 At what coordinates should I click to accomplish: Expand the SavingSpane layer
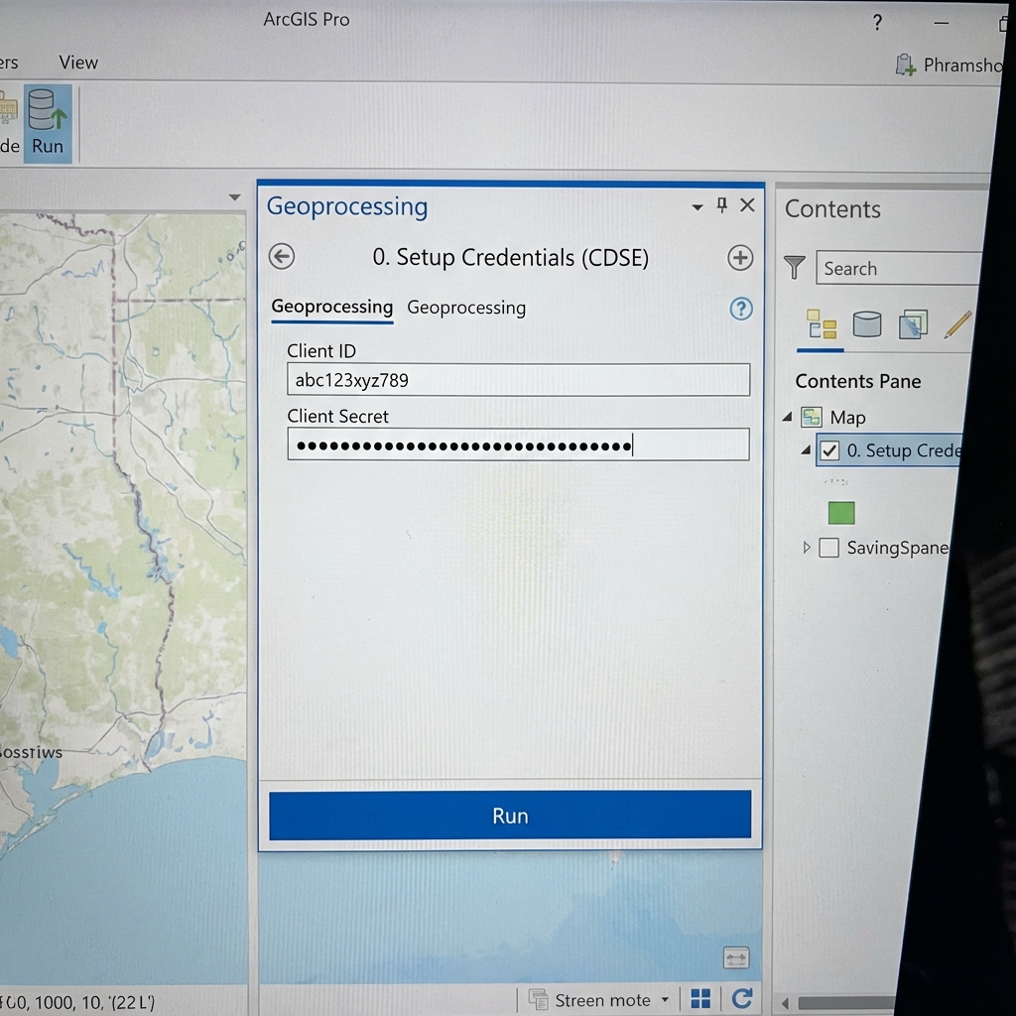pyautogui.click(x=806, y=548)
